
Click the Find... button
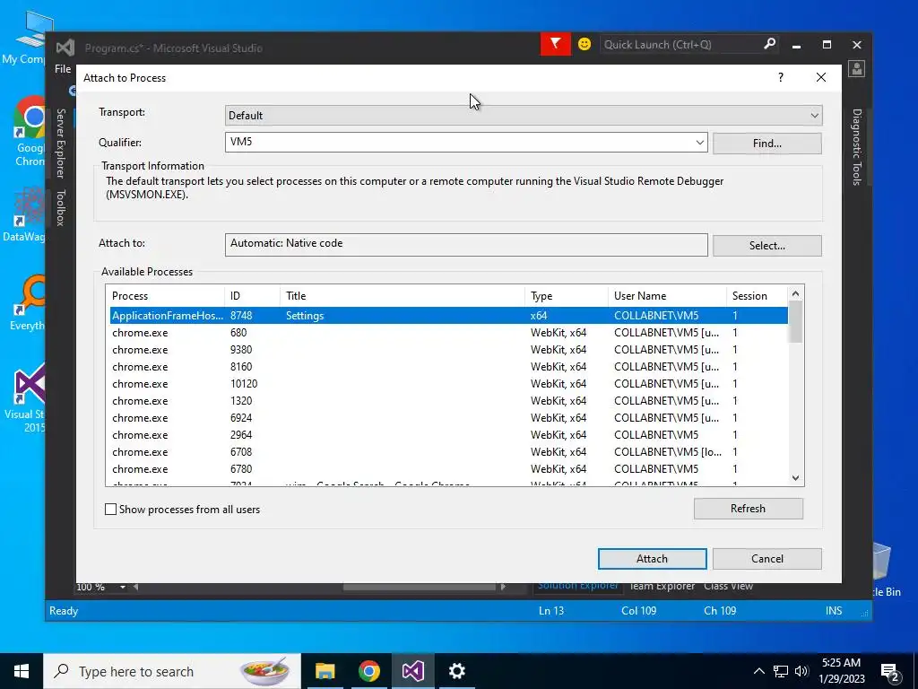[x=767, y=144]
